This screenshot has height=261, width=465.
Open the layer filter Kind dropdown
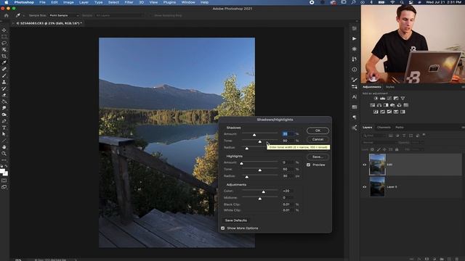tap(374, 136)
